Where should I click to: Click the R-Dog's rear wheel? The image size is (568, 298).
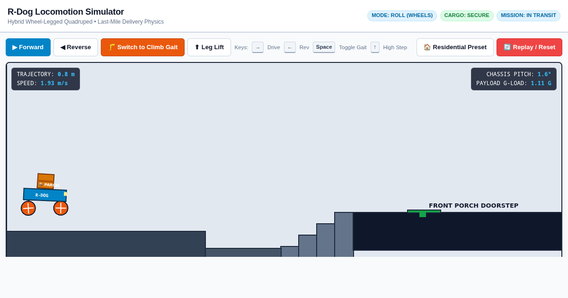[28, 208]
